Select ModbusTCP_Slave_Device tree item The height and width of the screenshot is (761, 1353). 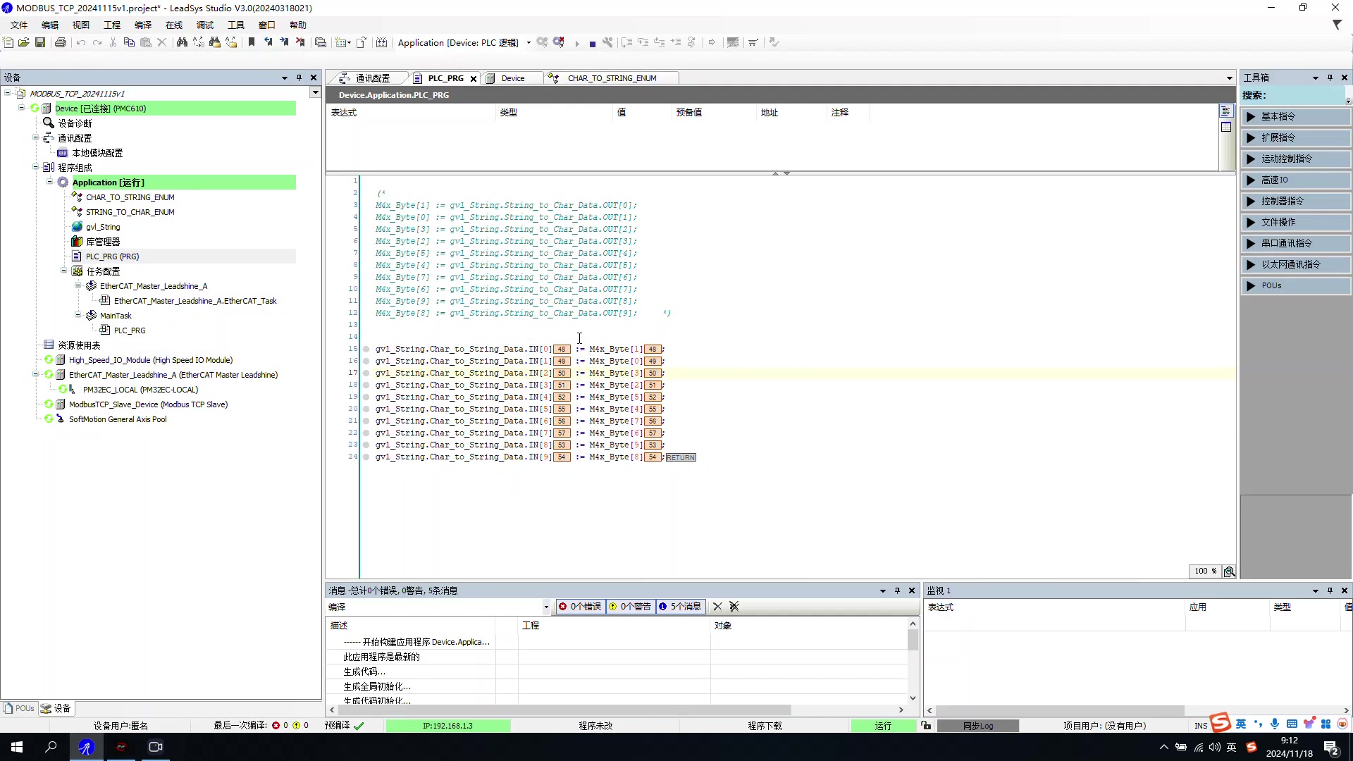(x=148, y=404)
